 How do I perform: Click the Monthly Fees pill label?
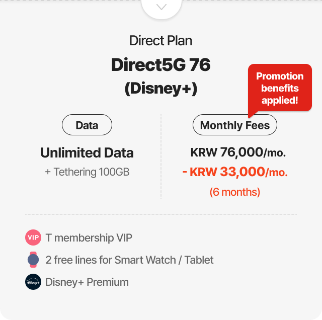pos(235,125)
